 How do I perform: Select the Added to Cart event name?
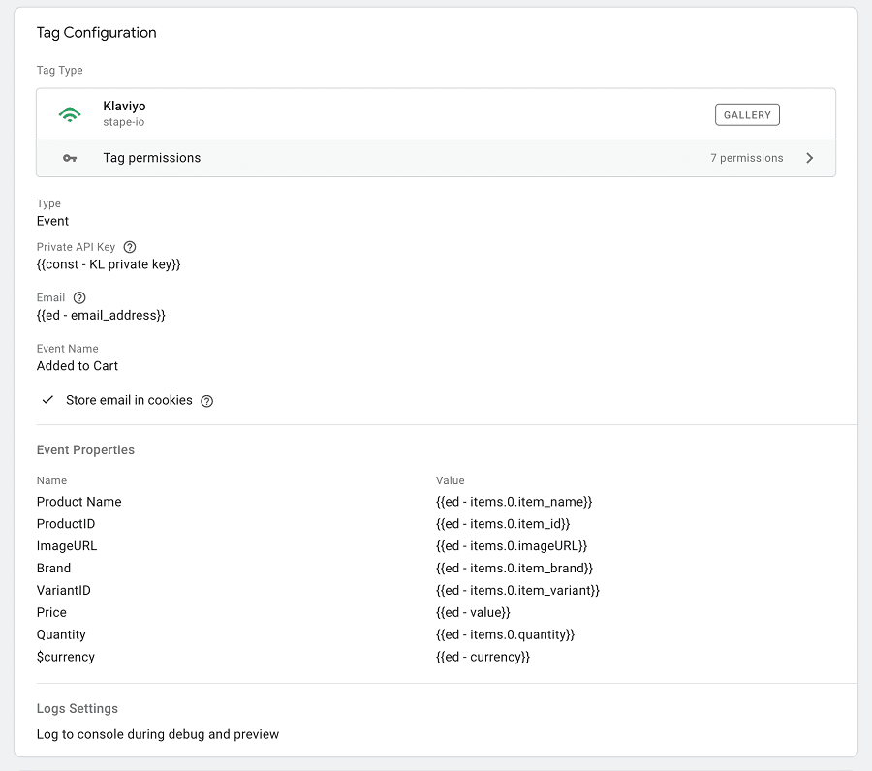pyautogui.click(x=77, y=365)
